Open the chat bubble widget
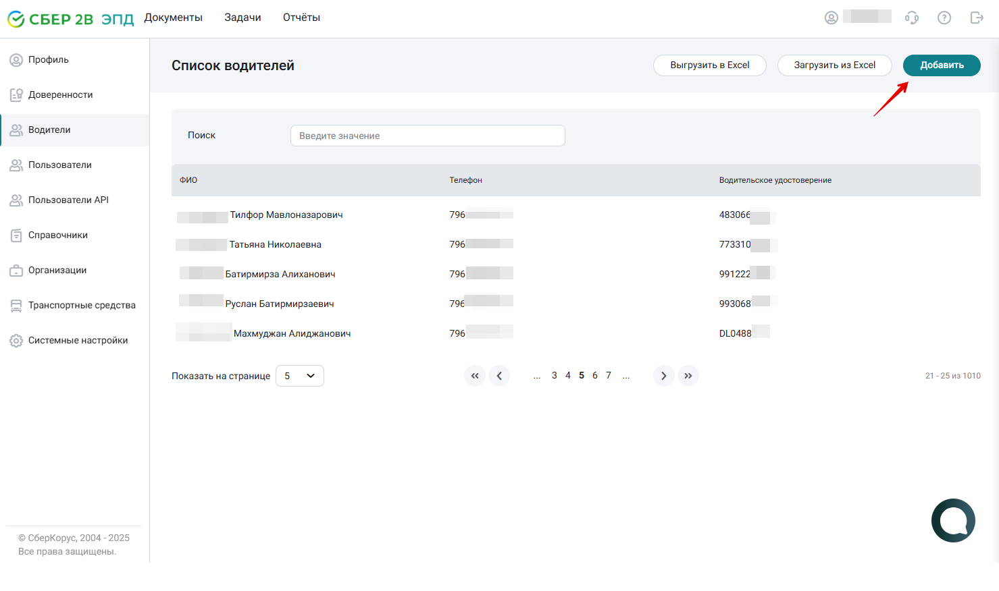Image resolution: width=999 pixels, height=591 pixels. pyautogui.click(x=953, y=520)
